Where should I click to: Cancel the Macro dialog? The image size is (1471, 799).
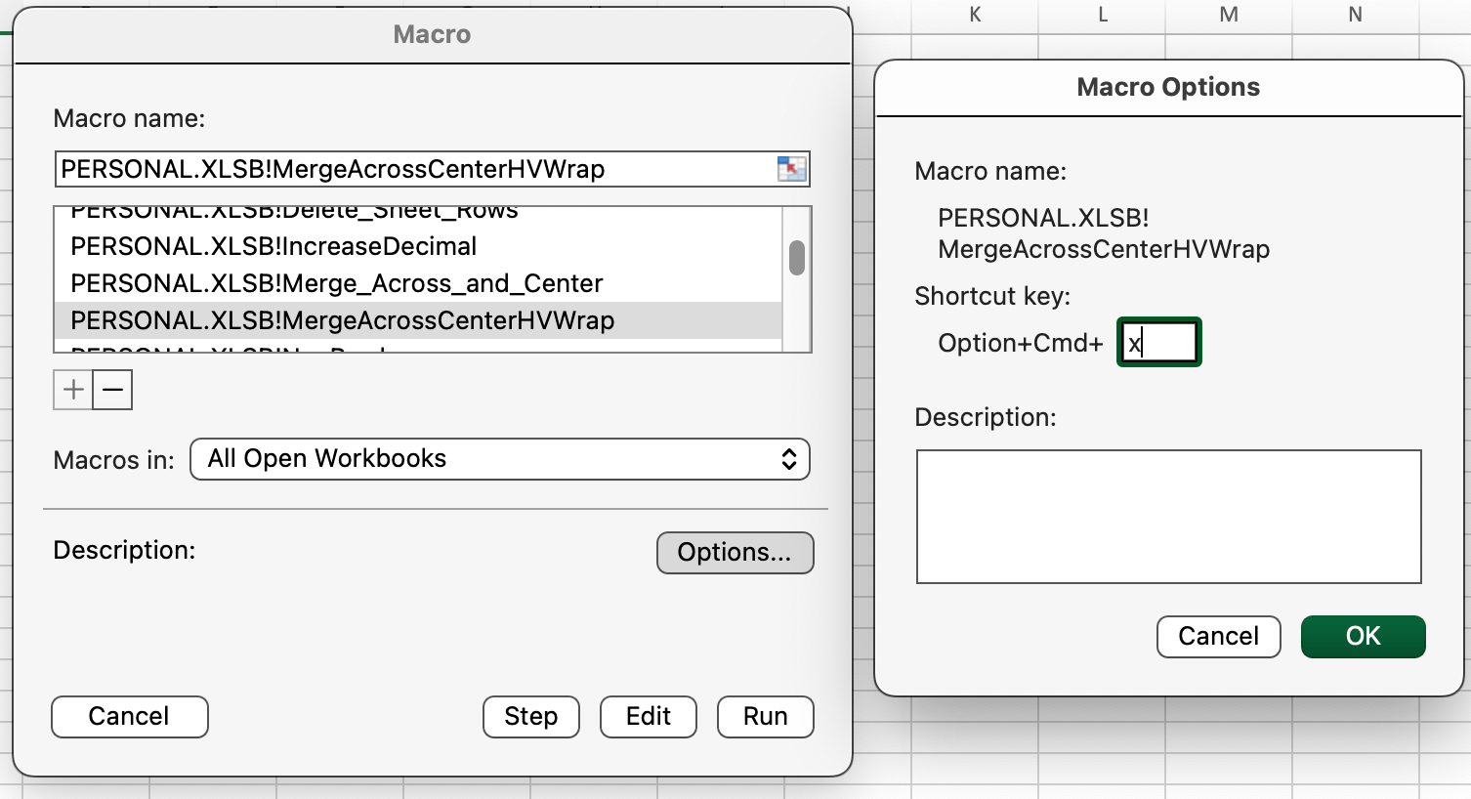(x=129, y=717)
